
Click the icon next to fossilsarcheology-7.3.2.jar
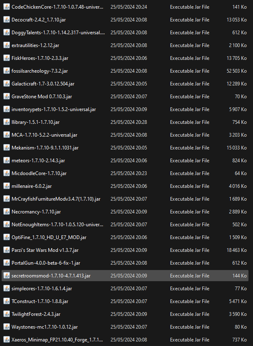click(7, 71)
